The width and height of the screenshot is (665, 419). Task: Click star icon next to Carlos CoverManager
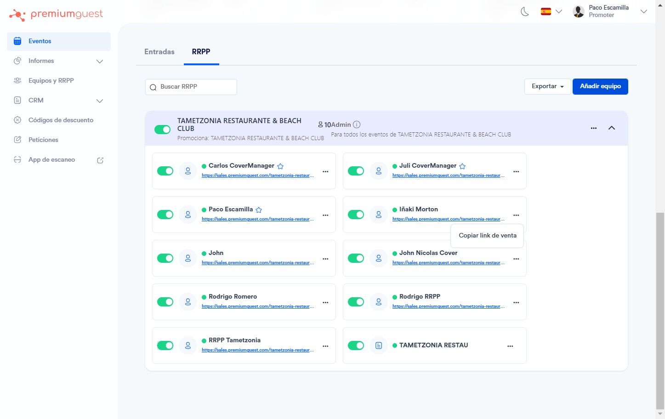[280, 166]
